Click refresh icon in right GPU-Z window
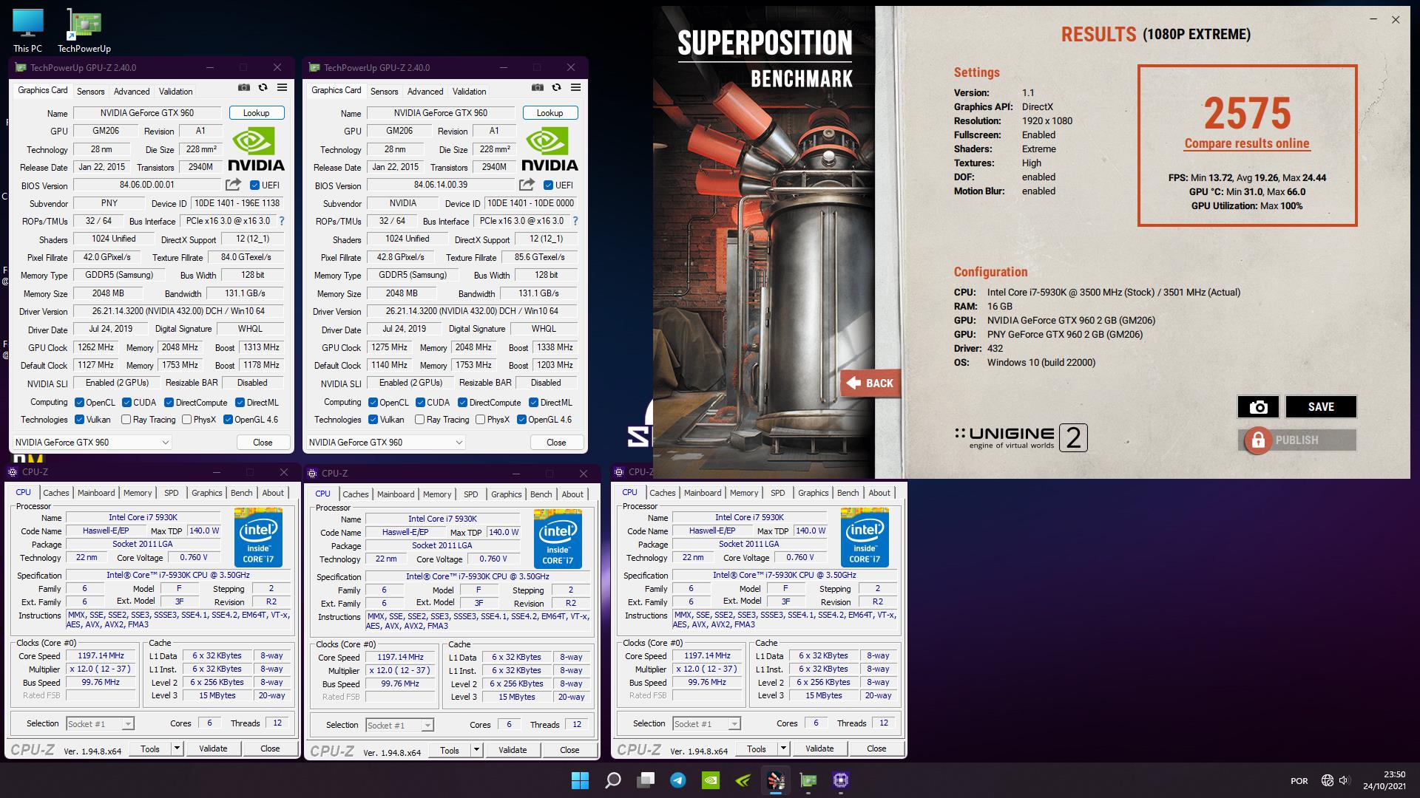The height and width of the screenshot is (798, 1420). pos(556,87)
